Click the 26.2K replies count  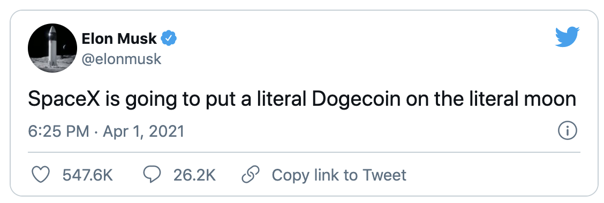[x=194, y=175]
